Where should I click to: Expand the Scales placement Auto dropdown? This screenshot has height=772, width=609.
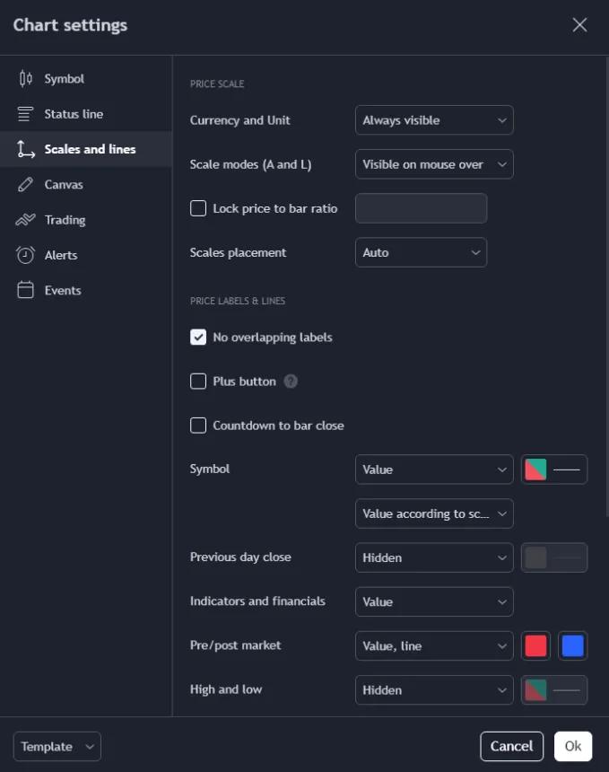[421, 252]
